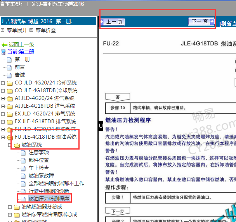The width and height of the screenshot is (236, 222).
Task: Expand 燃油泵带燃油传感器总成 node
Action: [x=10, y=215]
